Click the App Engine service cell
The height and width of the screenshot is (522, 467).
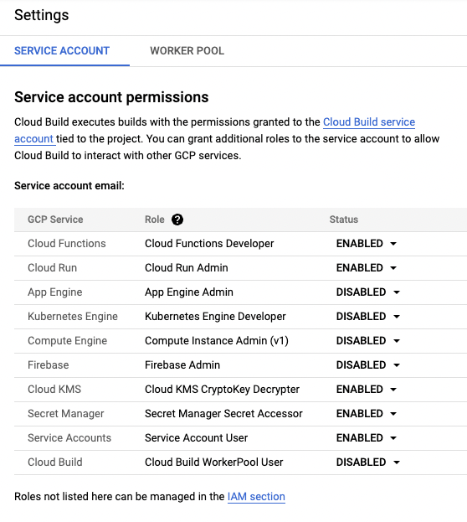[x=55, y=292]
